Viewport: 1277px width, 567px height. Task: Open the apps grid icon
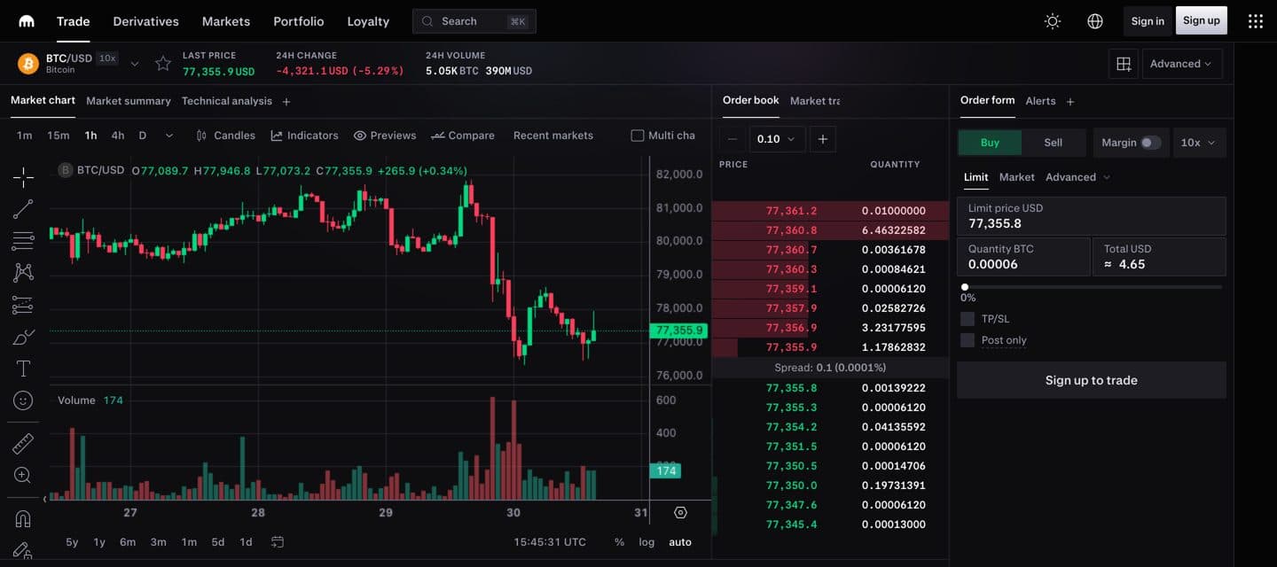[1256, 21]
